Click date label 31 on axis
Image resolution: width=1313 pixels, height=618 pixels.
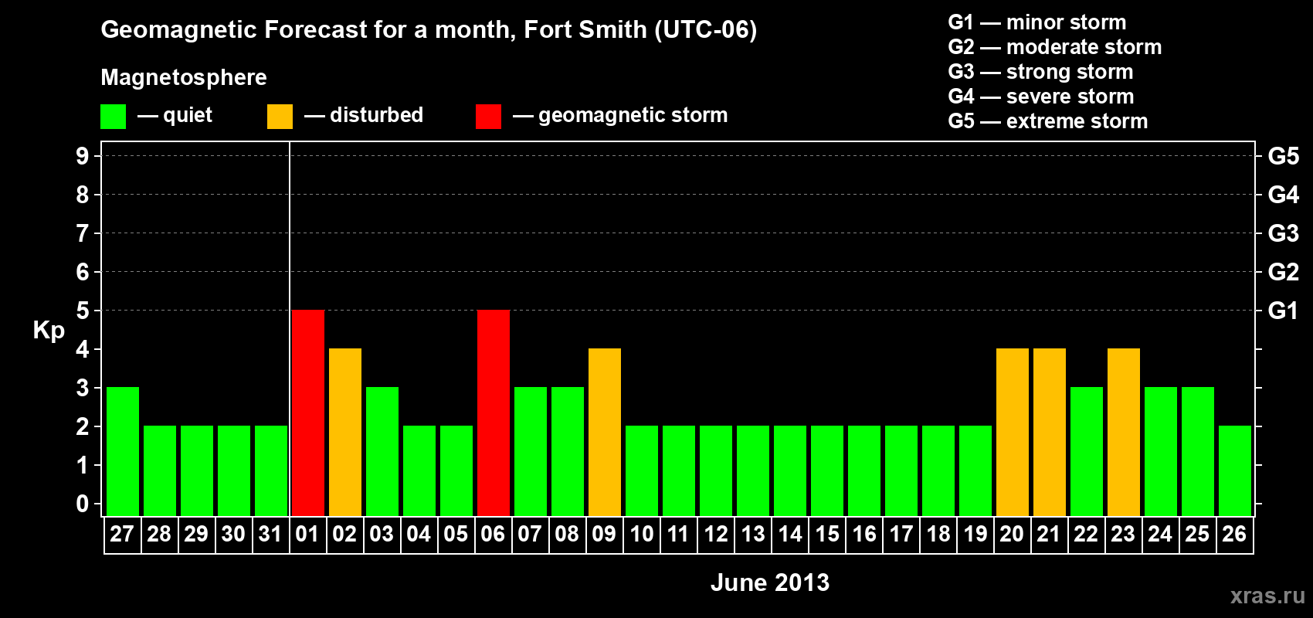point(270,534)
